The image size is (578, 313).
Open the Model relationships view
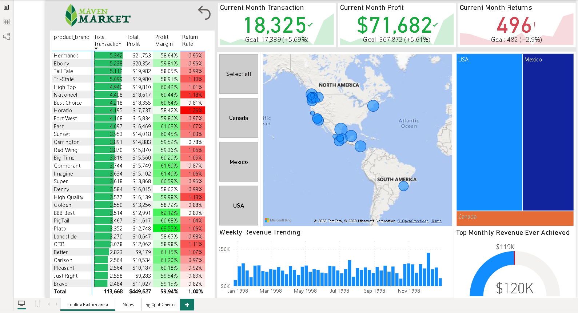click(x=7, y=36)
